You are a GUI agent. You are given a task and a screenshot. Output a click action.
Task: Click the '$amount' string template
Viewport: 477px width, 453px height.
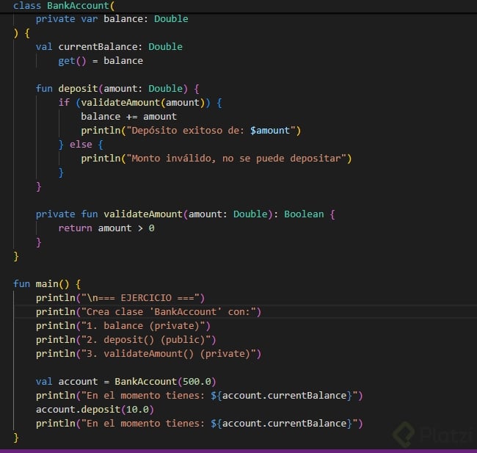270,131
